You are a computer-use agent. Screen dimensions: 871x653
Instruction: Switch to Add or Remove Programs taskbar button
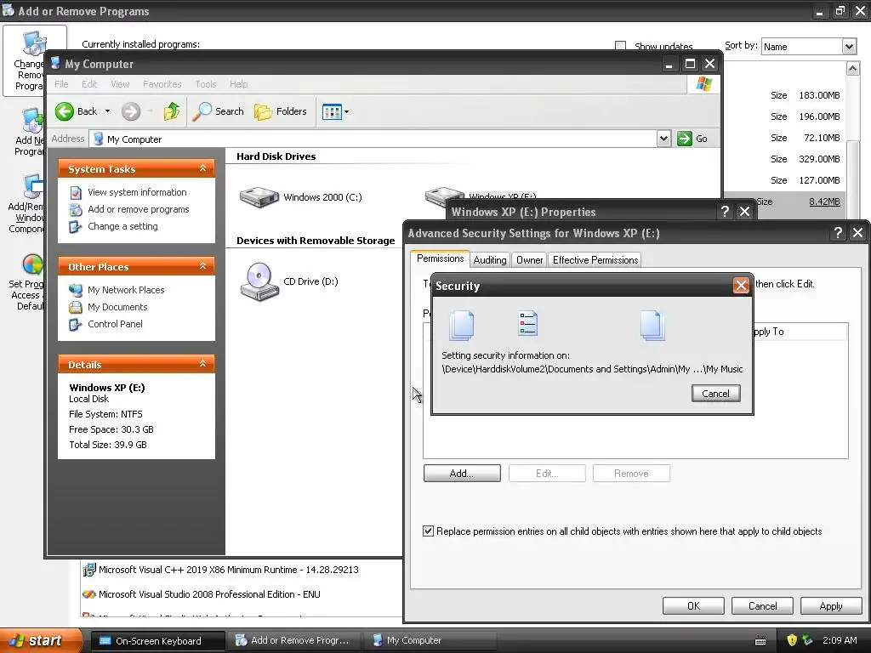pos(295,641)
